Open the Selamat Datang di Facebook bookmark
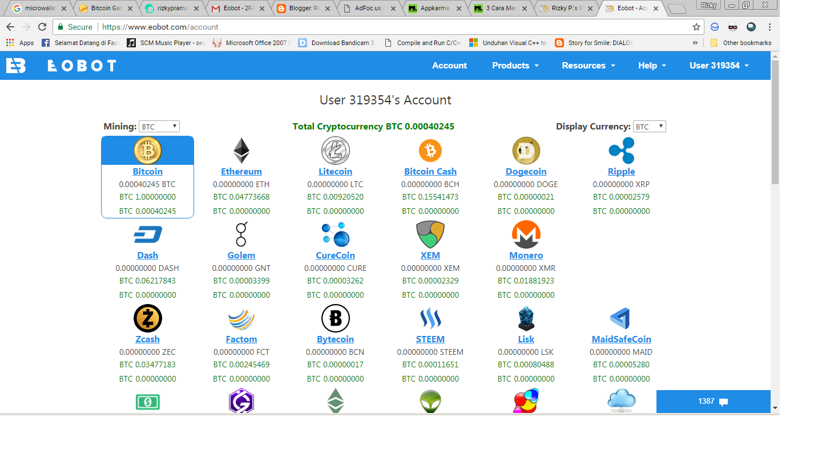The height and width of the screenshot is (462, 822). 80,43
